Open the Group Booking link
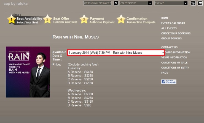This screenshot has height=123, width=204. (x=171, y=39)
